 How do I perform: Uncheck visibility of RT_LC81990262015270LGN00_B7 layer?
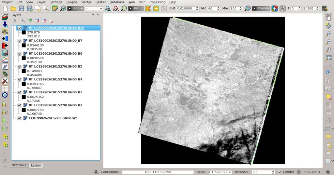point(20,41)
